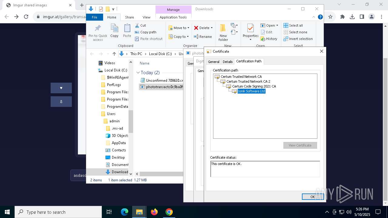Open Chrome extensions puzzle icon

(343, 17)
